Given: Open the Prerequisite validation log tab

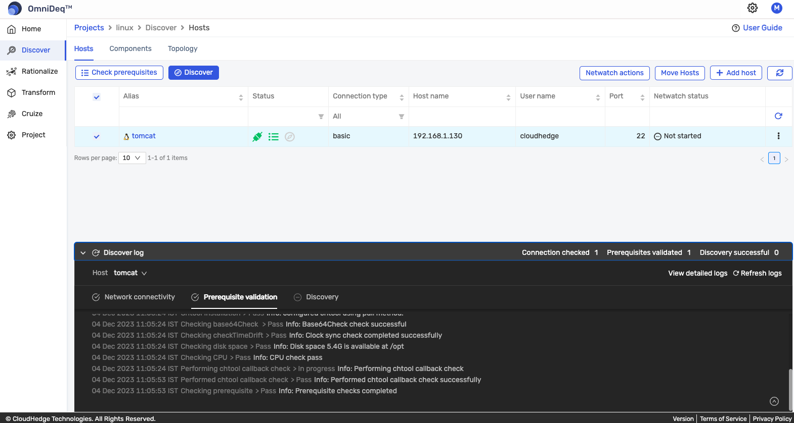Looking at the screenshot, I should 234,297.
